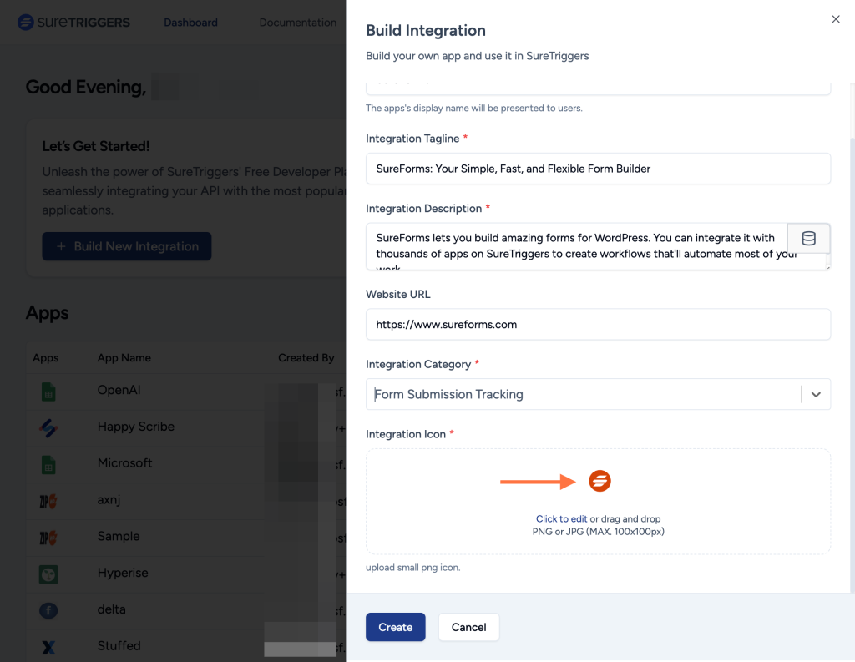
Task: Click the Happy Scribe app icon
Action: (x=48, y=426)
